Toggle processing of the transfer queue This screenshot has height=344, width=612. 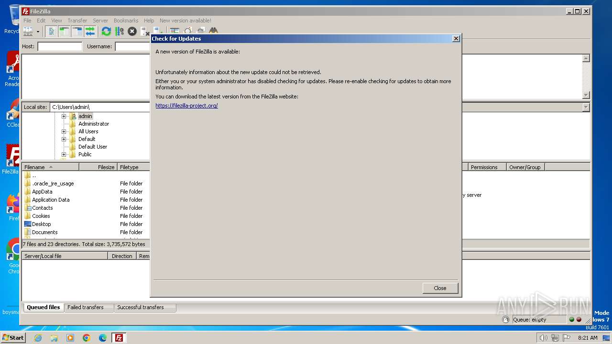click(x=119, y=32)
